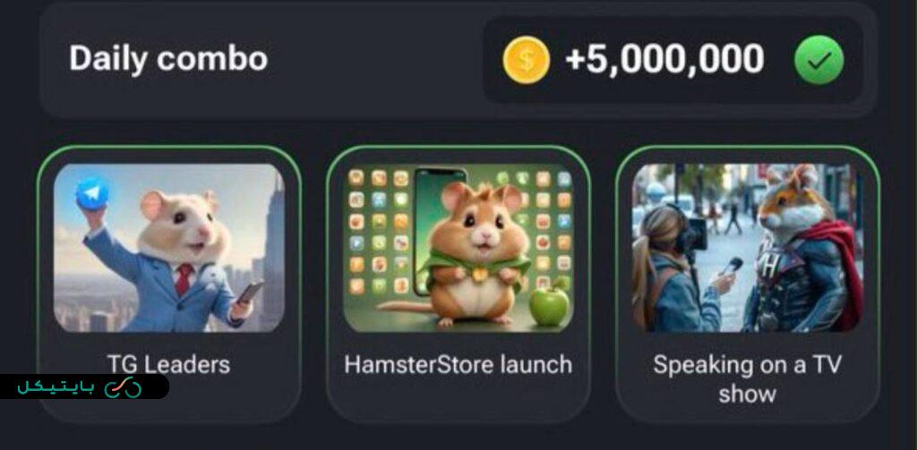The image size is (917, 450).
Task: Click the gold dollar coin icon
Action: 526,60
